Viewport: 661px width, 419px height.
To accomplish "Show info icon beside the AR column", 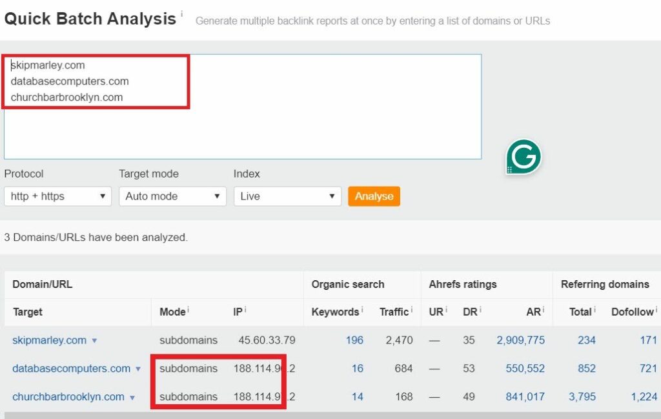I will 544,310.
